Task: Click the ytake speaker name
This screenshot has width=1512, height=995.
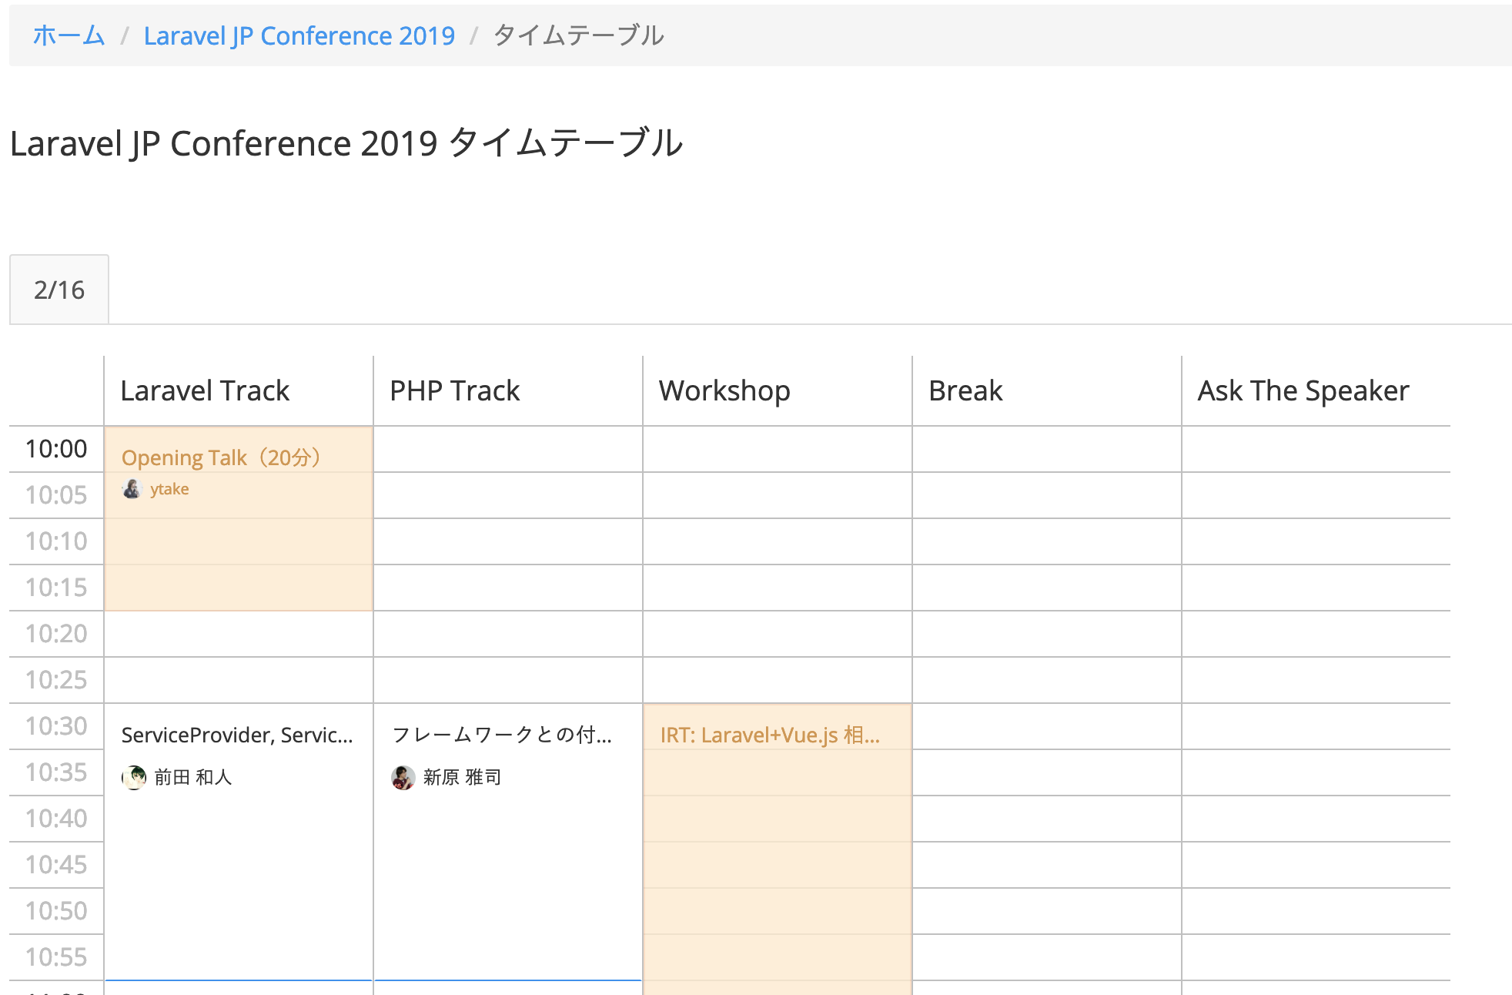Action: click(x=169, y=489)
